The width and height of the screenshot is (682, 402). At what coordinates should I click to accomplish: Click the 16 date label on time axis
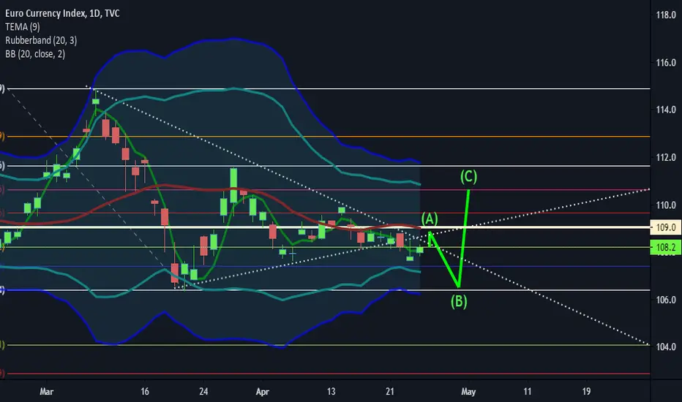tap(145, 392)
